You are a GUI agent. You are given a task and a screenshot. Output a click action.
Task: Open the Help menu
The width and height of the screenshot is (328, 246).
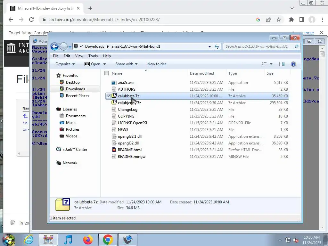pos(107,56)
